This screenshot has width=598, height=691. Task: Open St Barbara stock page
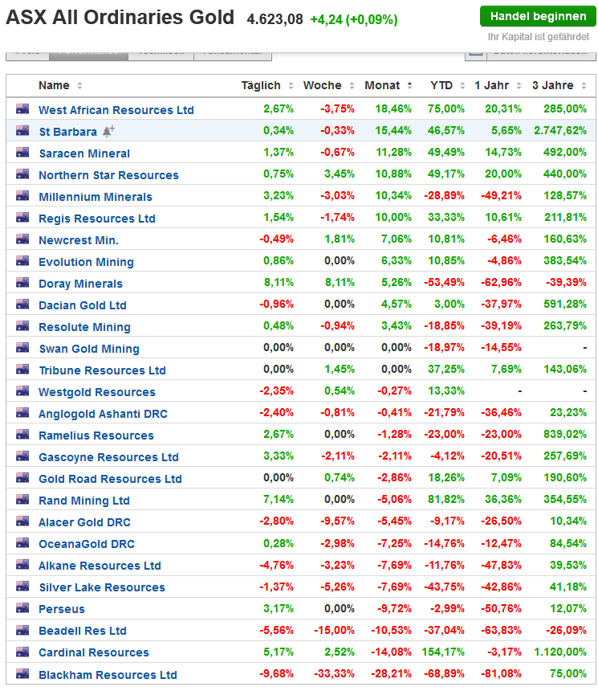(x=67, y=132)
